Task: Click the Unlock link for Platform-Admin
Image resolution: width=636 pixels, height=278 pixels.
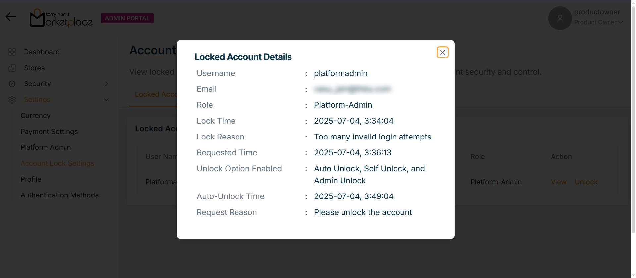Action: point(586,182)
